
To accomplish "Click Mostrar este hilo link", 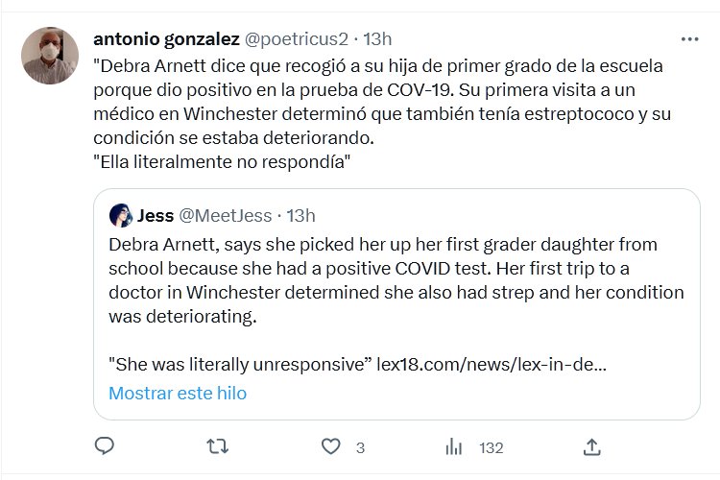I will click(178, 393).
